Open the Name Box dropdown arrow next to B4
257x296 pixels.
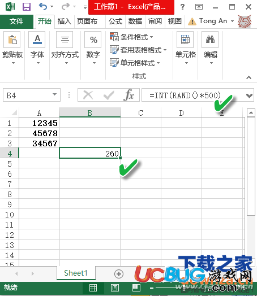coord(55,94)
